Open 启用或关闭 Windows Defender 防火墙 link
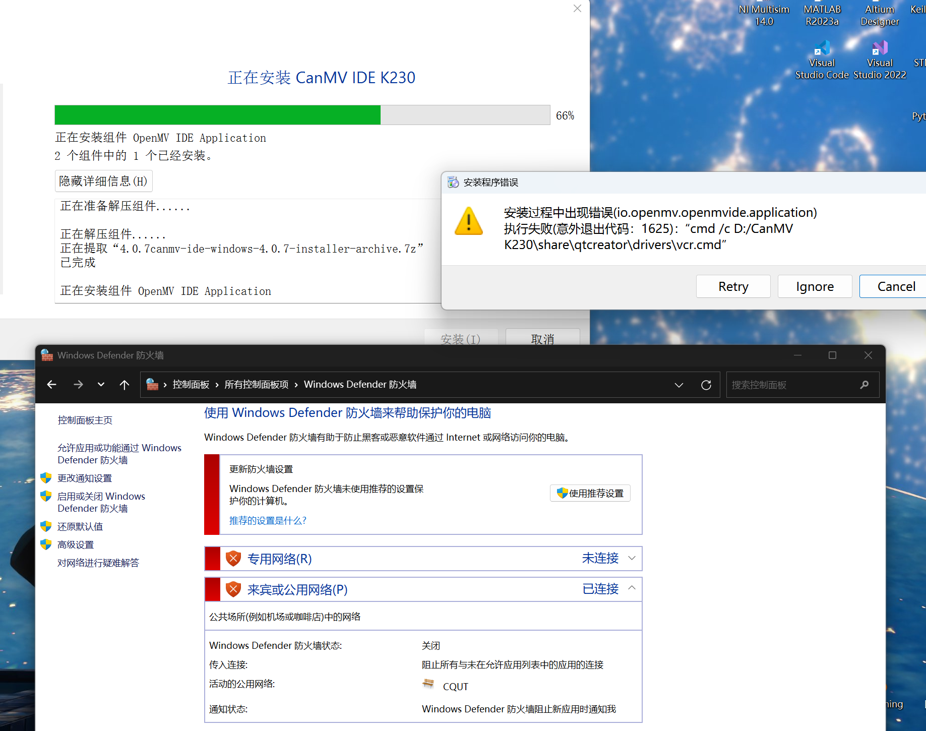Image resolution: width=926 pixels, height=731 pixels. (101, 502)
